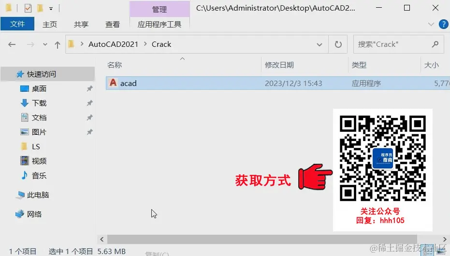Open 视频 in the navigation pane
The image size is (450, 256).
(39, 161)
